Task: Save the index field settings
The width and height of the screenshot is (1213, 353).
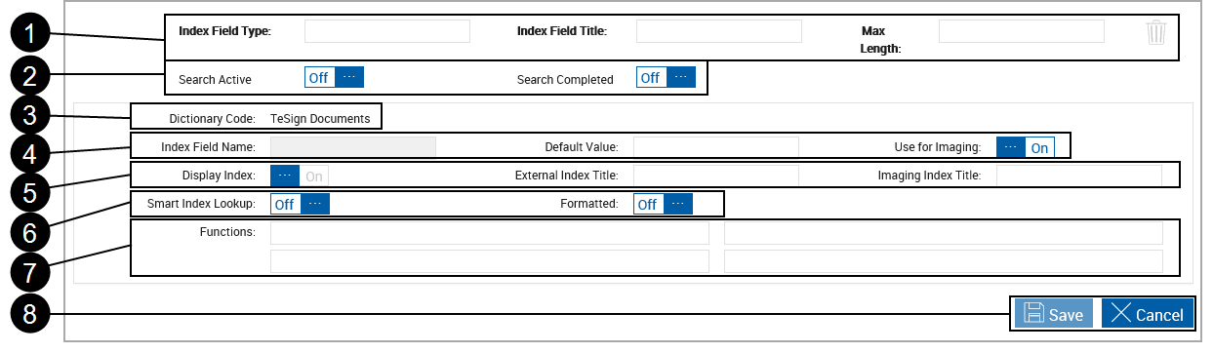Action: (1054, 313)
